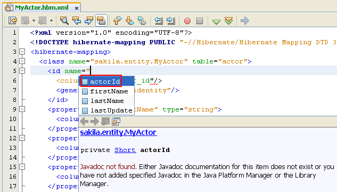This screenshot has height=192, width=337.
Task: Click Find Previous Occurrence icon
Action: 77,21
